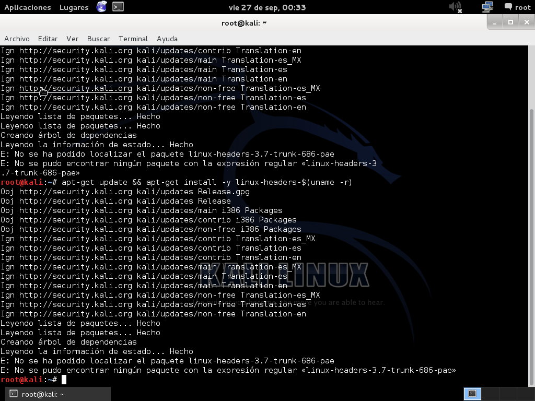Open the Archivo menu
The width and height of the screenshot is (535, 401).
click(x=17, y=39)
